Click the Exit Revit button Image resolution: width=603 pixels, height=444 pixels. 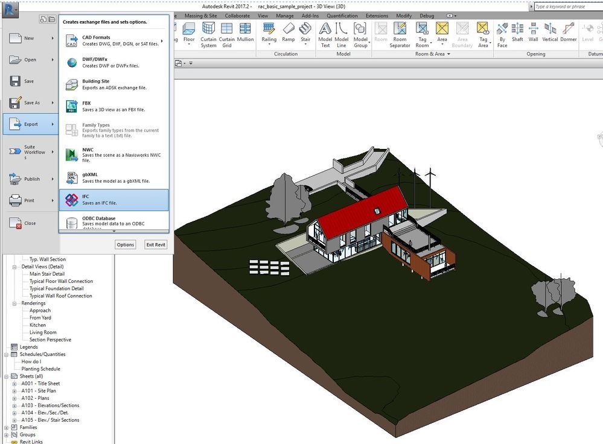pos(156,244)
